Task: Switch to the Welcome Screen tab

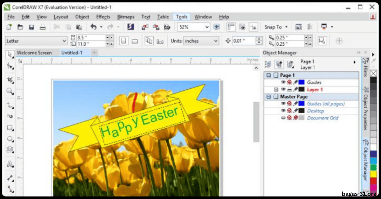Action: (x=35, y=52)
